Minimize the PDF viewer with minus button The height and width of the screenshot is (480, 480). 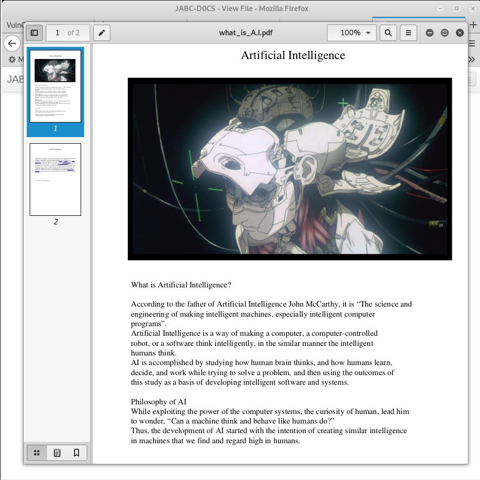(430, 33)
